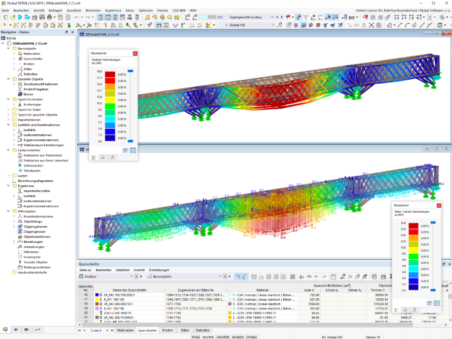Toggle RASTER in status bar
Viewport: 452px width, 339px height.
tap(208, 337)
